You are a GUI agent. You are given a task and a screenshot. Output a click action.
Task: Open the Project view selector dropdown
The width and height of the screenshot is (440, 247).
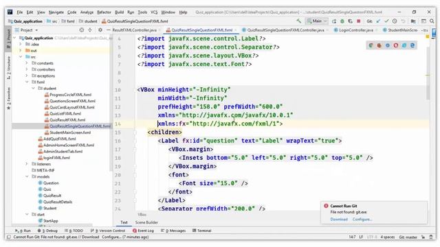pyautogui.click(x=26, y=30)
